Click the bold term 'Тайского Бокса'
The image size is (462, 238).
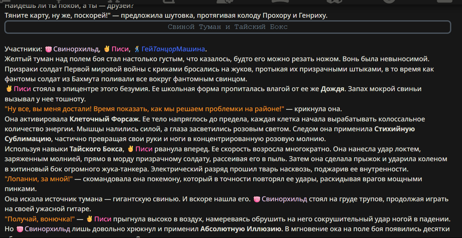tap(96, 149)
